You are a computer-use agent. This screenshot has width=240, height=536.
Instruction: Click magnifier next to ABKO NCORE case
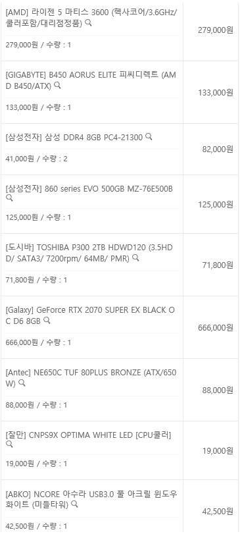tap(74, 504)
